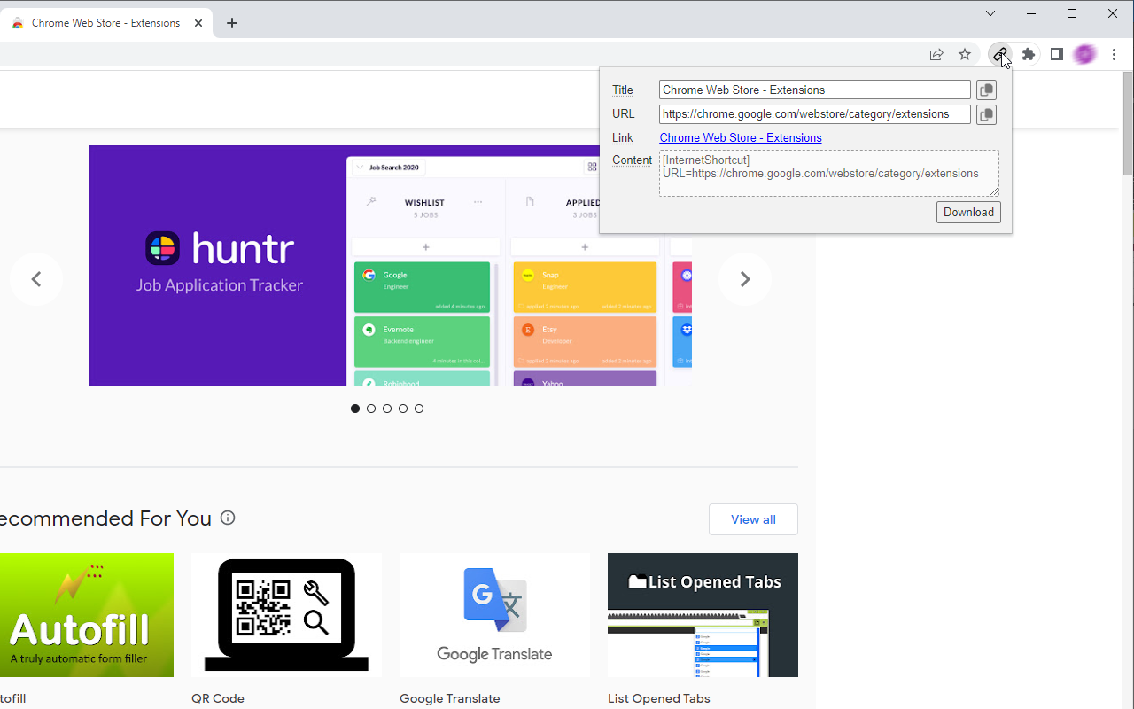Image resolution: width=1134 pixels, height=709 pixels.
Task: Copy the page Title using its copy icon
Action: click(986, 90)
